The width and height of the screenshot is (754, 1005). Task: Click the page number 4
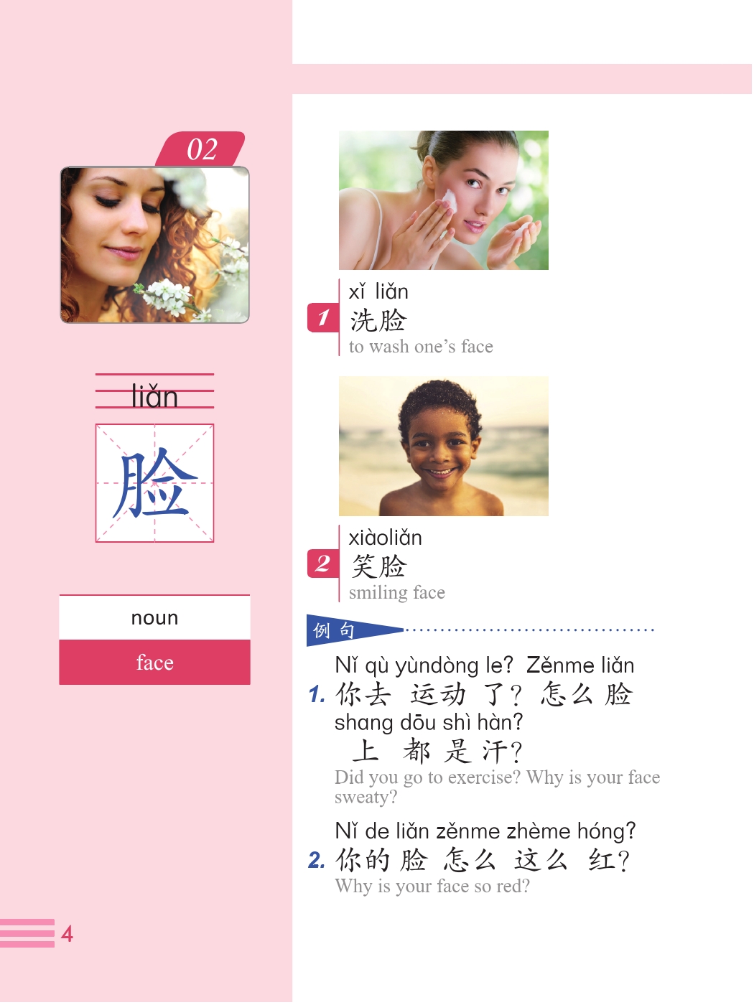click(67, 934)
